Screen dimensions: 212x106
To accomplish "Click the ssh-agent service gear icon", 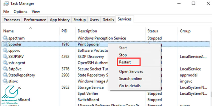I will tap(5, 63).
